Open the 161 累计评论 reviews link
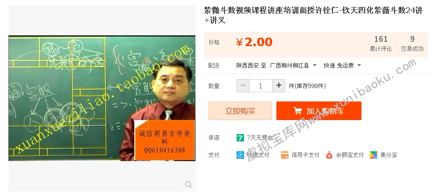Image resolution: width=433 pixels, height=196 pixels. click(x=381, y=44)
